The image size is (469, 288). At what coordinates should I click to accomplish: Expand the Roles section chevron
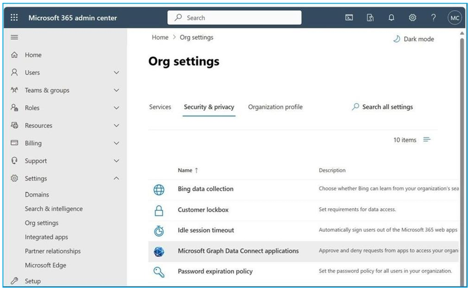116,108
